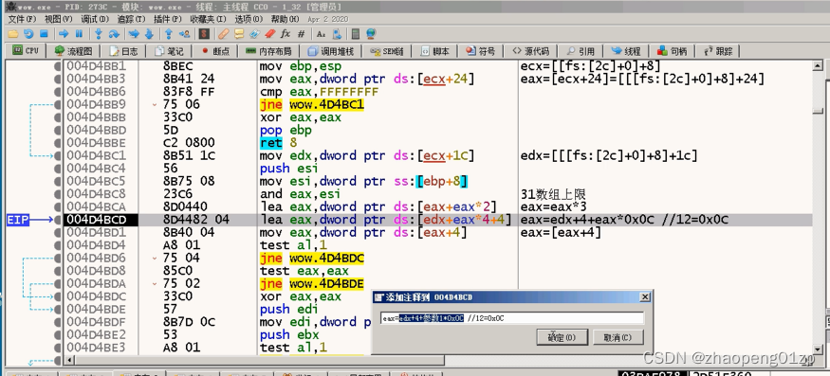The height and width of the screenshot is (376, 830).
Task: Find intermodular calls toolbar icon
Action: (x=337, y=34)
